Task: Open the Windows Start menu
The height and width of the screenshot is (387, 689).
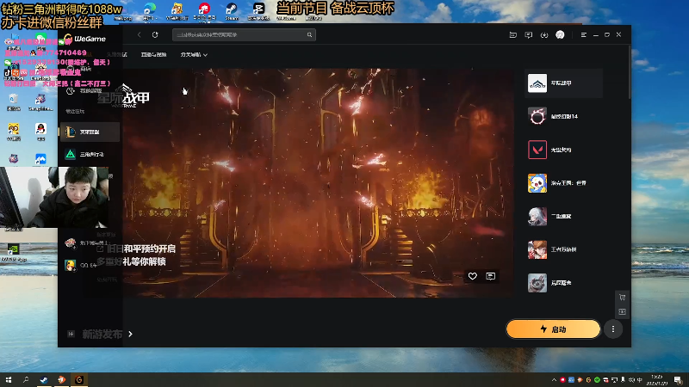Action: coord(9,380)
